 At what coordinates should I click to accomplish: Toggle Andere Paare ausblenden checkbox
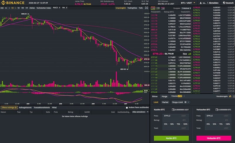(127, 108)
